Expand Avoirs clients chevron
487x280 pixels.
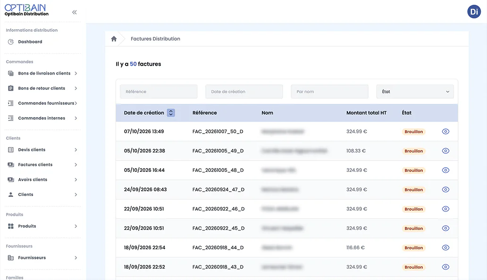point(76,179)
